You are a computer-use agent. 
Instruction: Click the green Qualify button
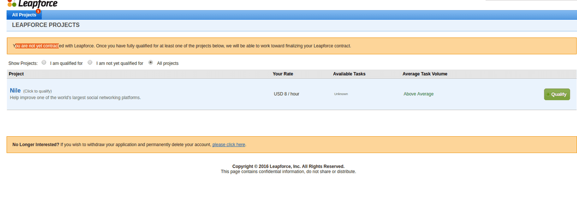coord(557,94)
